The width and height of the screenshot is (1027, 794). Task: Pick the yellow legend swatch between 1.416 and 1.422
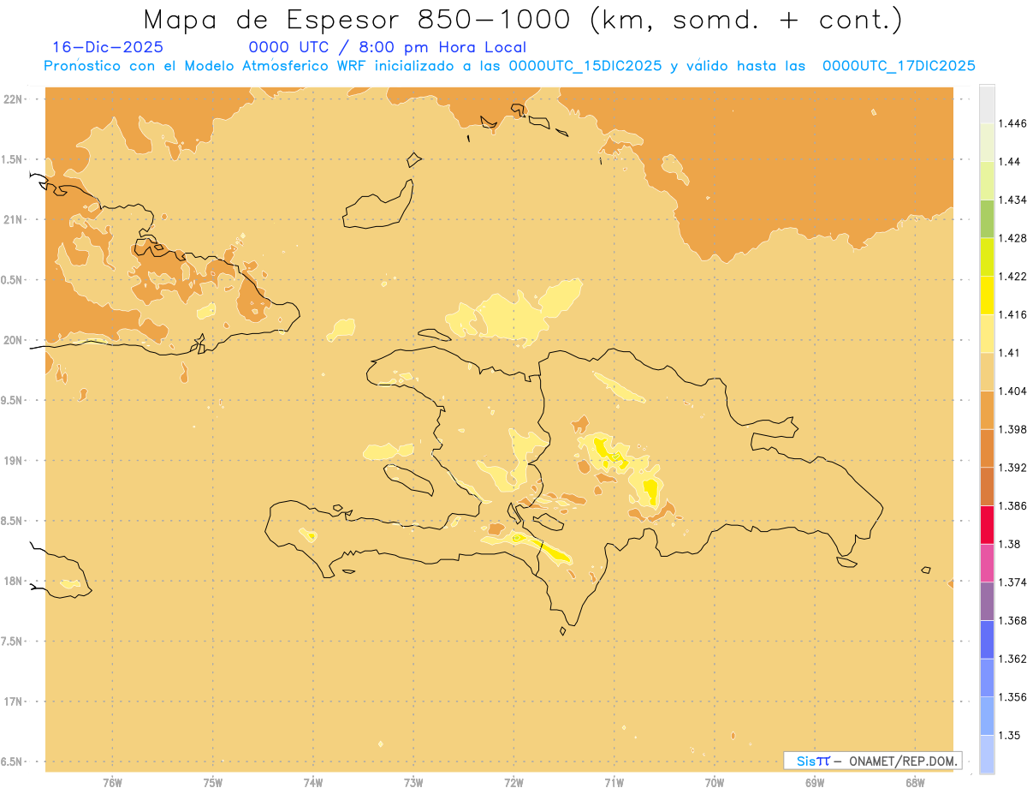click(987, 296)
